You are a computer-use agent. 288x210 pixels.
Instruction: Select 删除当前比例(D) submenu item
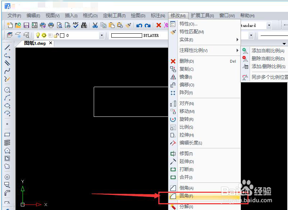tap(265, 59)
